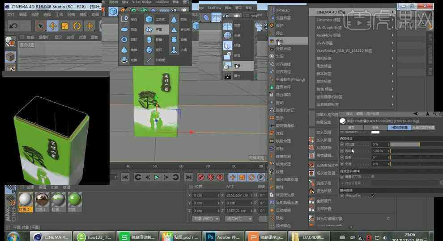Toggle the camera visible checkbox

pos(373,177)
